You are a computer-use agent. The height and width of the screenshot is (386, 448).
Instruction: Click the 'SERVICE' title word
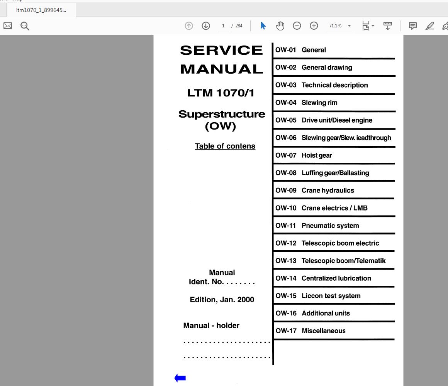tap(221, 51)
